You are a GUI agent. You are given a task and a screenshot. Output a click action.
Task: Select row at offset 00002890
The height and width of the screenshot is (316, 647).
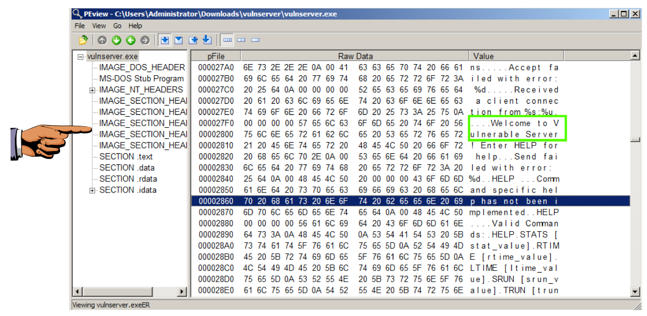[x=410, y=234]
